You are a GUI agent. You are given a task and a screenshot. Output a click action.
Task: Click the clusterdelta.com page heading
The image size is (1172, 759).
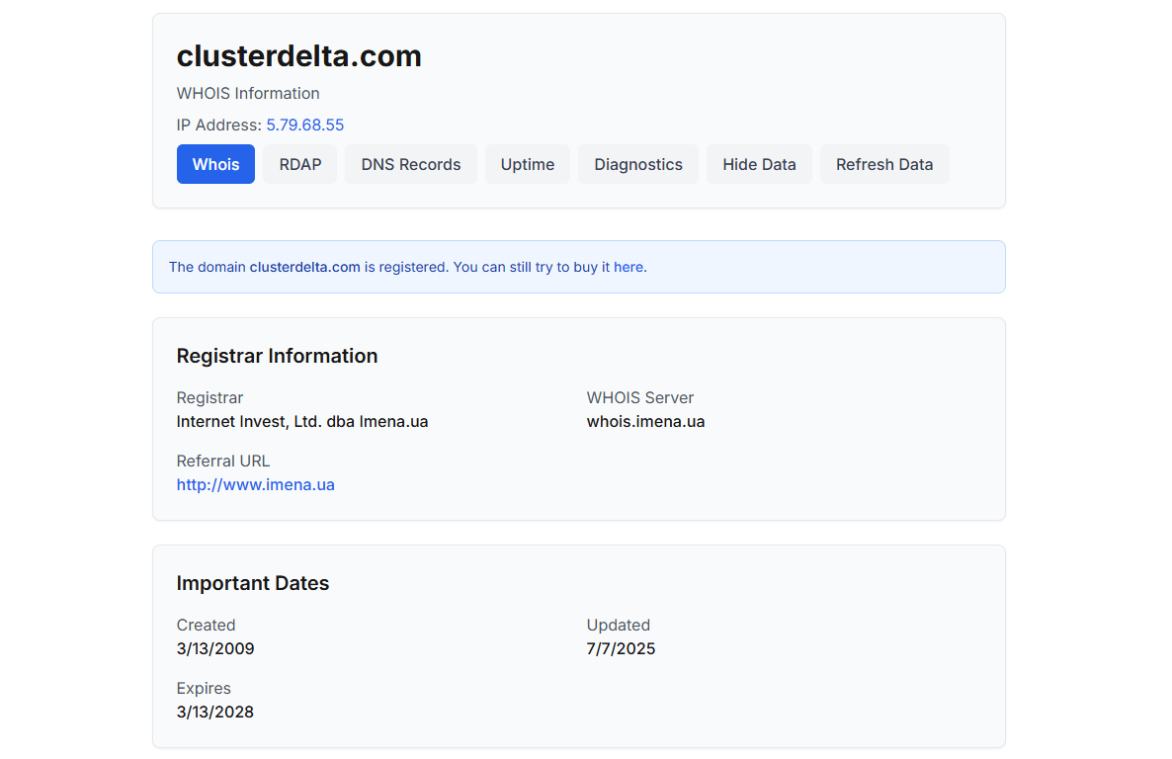(298, 56)
